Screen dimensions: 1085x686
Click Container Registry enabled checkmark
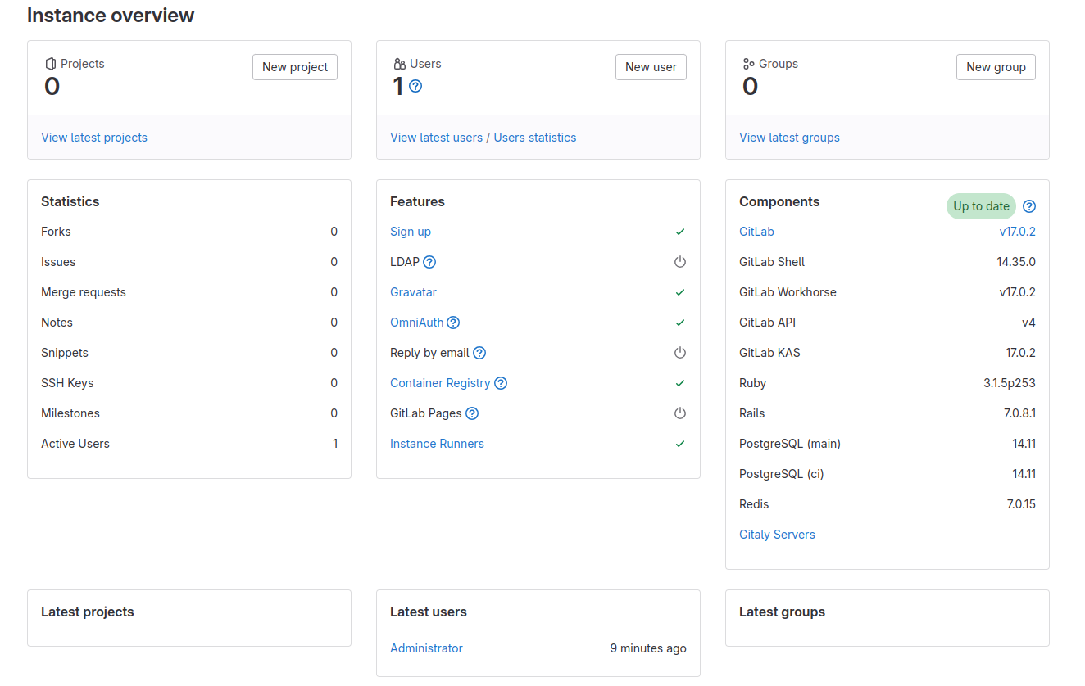tap(680, 383)
